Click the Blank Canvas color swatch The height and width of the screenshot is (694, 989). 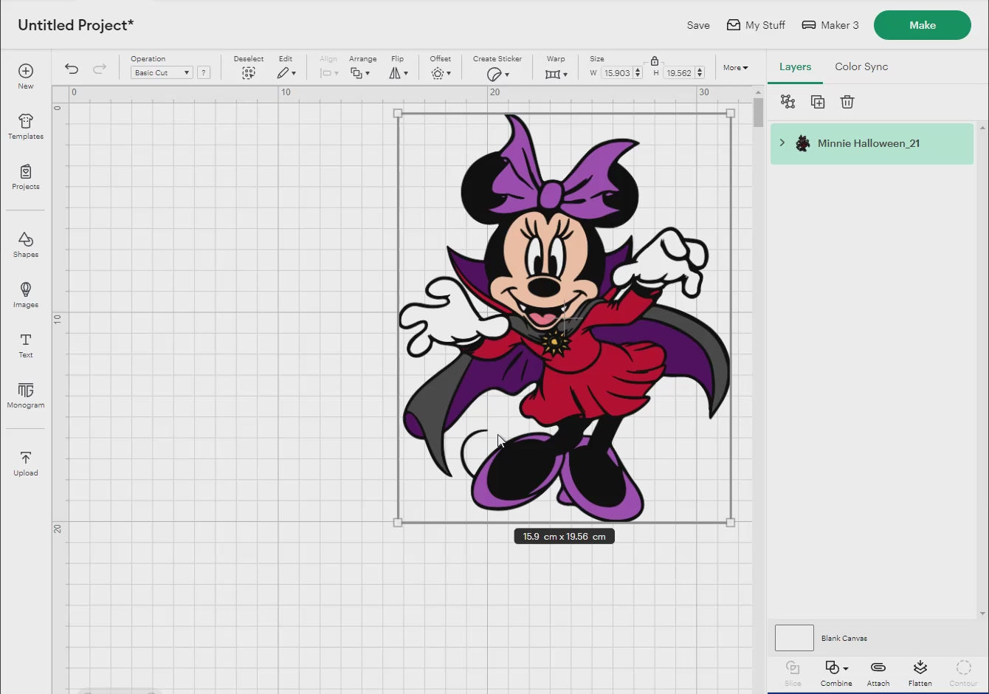[x=794, y=638]
